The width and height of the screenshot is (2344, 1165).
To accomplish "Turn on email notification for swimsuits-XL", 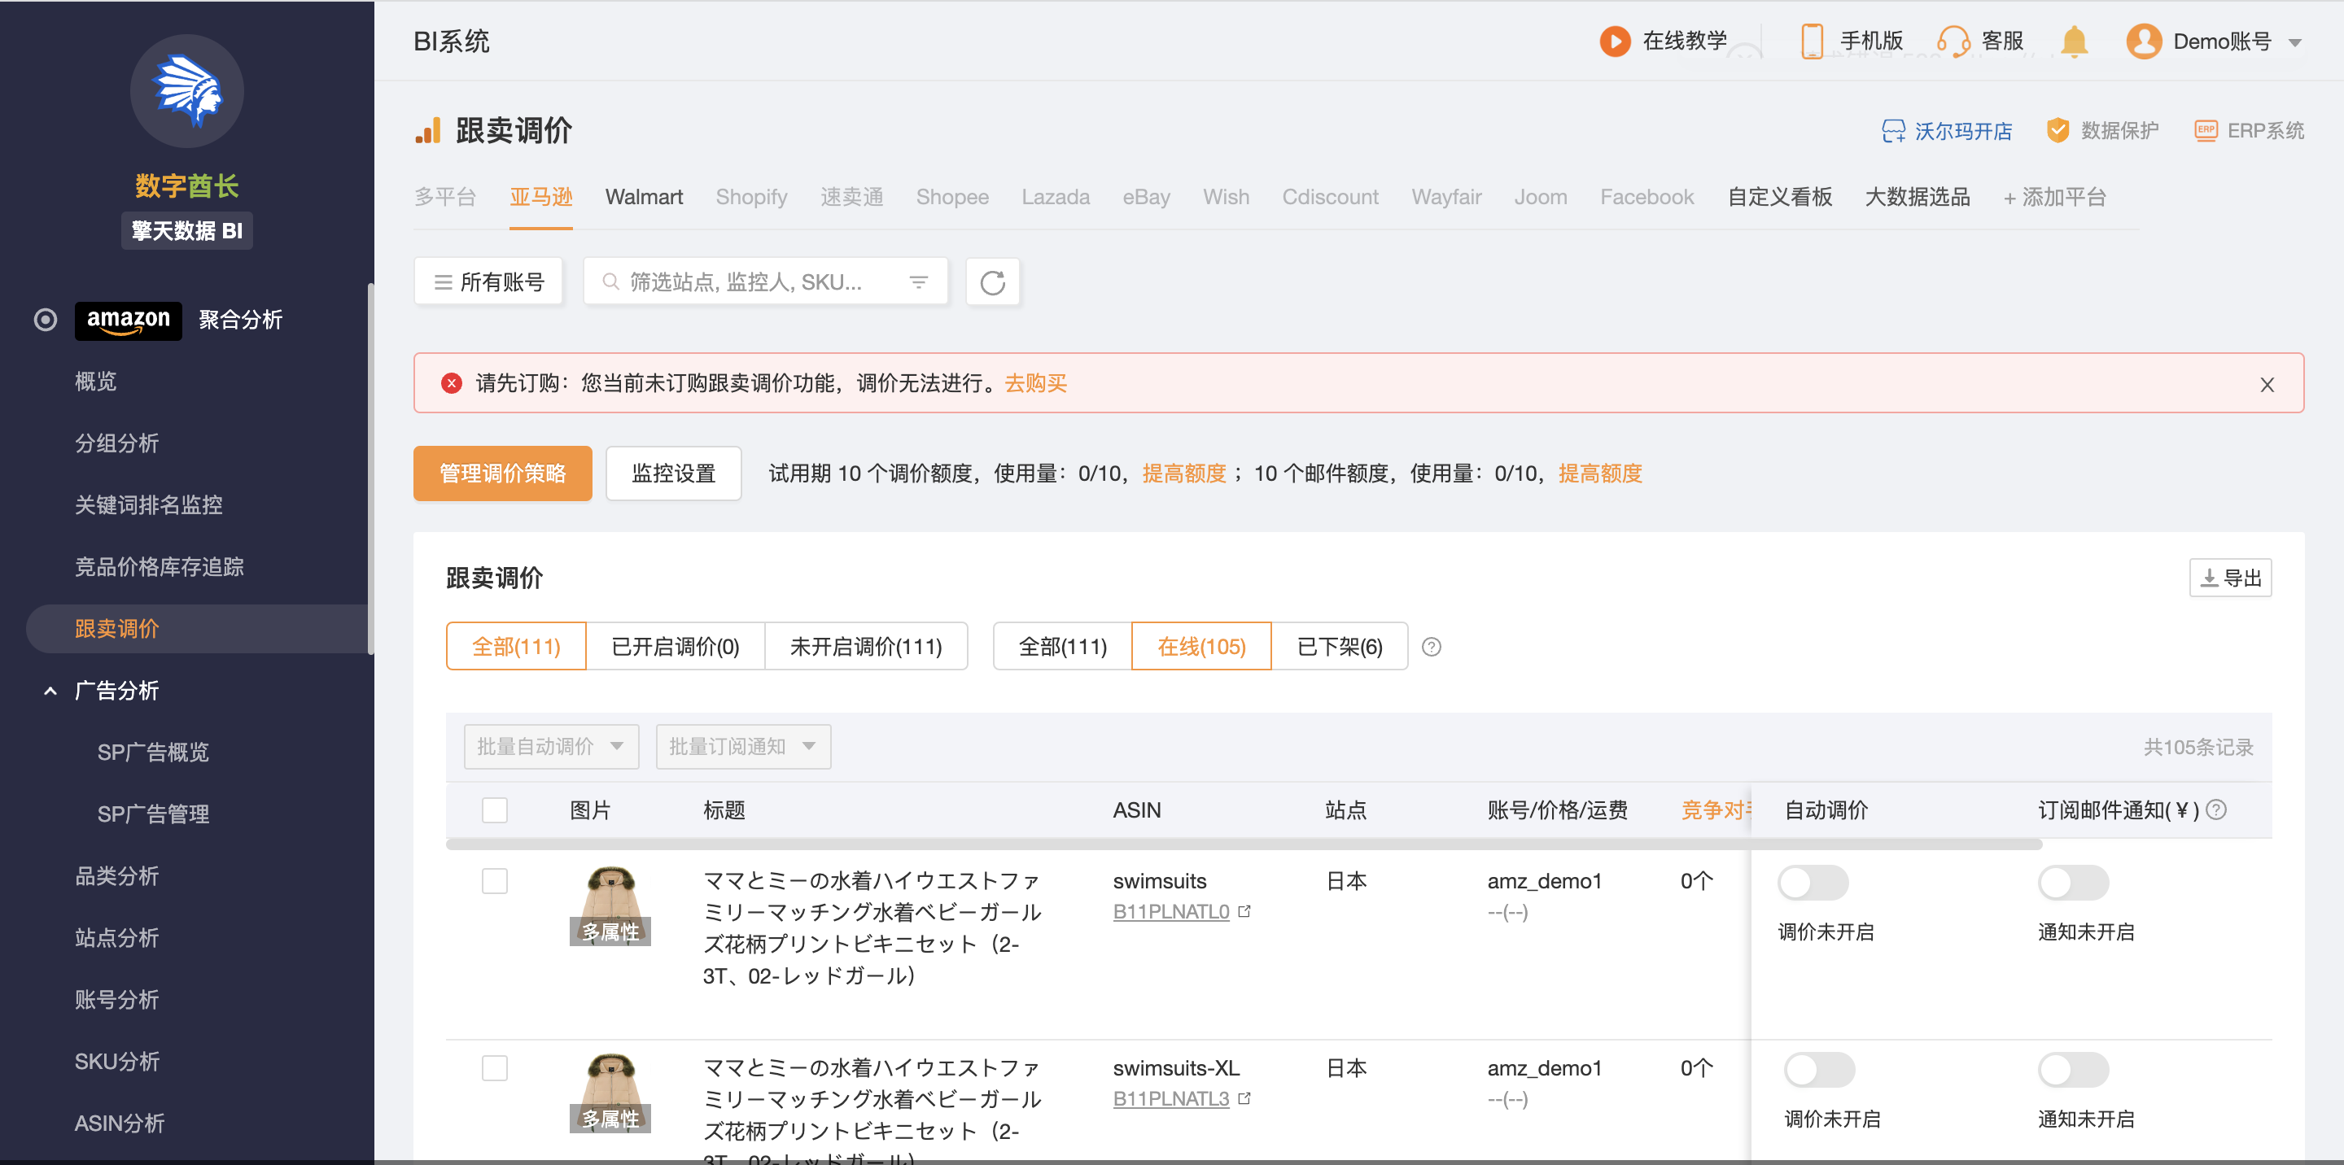I will tap(2073, 1070).
